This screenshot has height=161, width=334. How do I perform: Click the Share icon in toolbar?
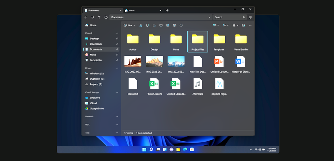(x=168, y=25)
